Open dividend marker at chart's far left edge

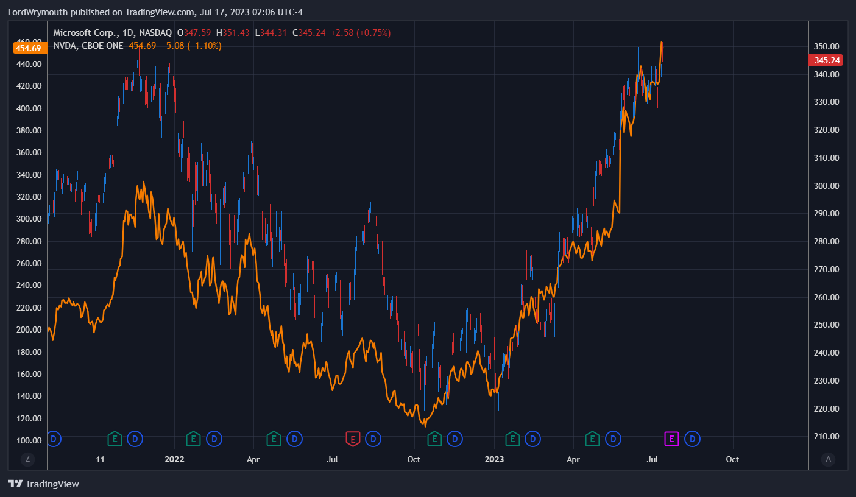coord(54,438)
